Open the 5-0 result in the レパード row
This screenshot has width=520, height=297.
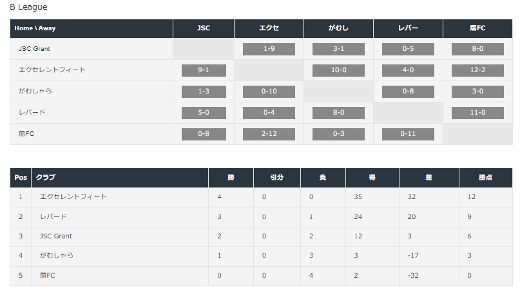[x=204, y=113]
